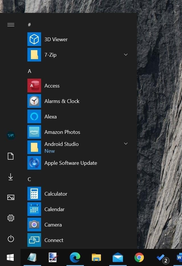The width and height of the screenshot is (182, 266).
Task: Click the Camera label
Action: [53, 225]
